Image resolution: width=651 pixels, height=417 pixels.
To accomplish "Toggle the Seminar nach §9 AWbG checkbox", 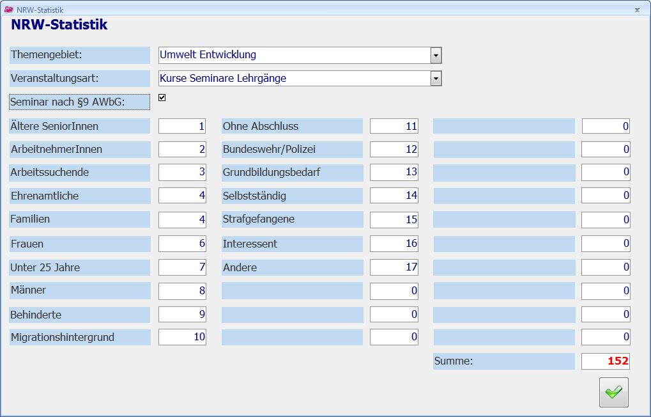I will (162, 98).
